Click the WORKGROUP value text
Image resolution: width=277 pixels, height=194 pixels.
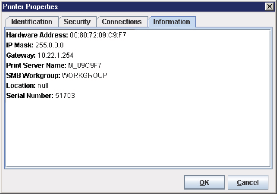[x=84, y=75]
